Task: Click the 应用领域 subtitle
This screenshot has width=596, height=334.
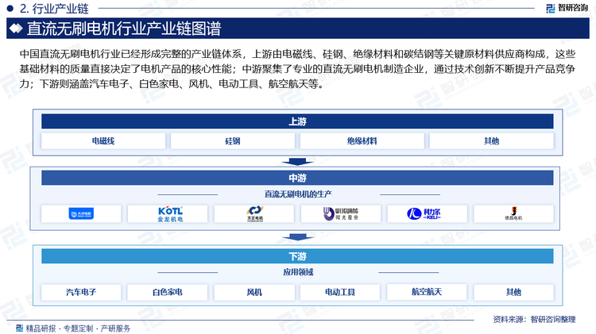Action: pyautogui.click(x=298, y=272)
